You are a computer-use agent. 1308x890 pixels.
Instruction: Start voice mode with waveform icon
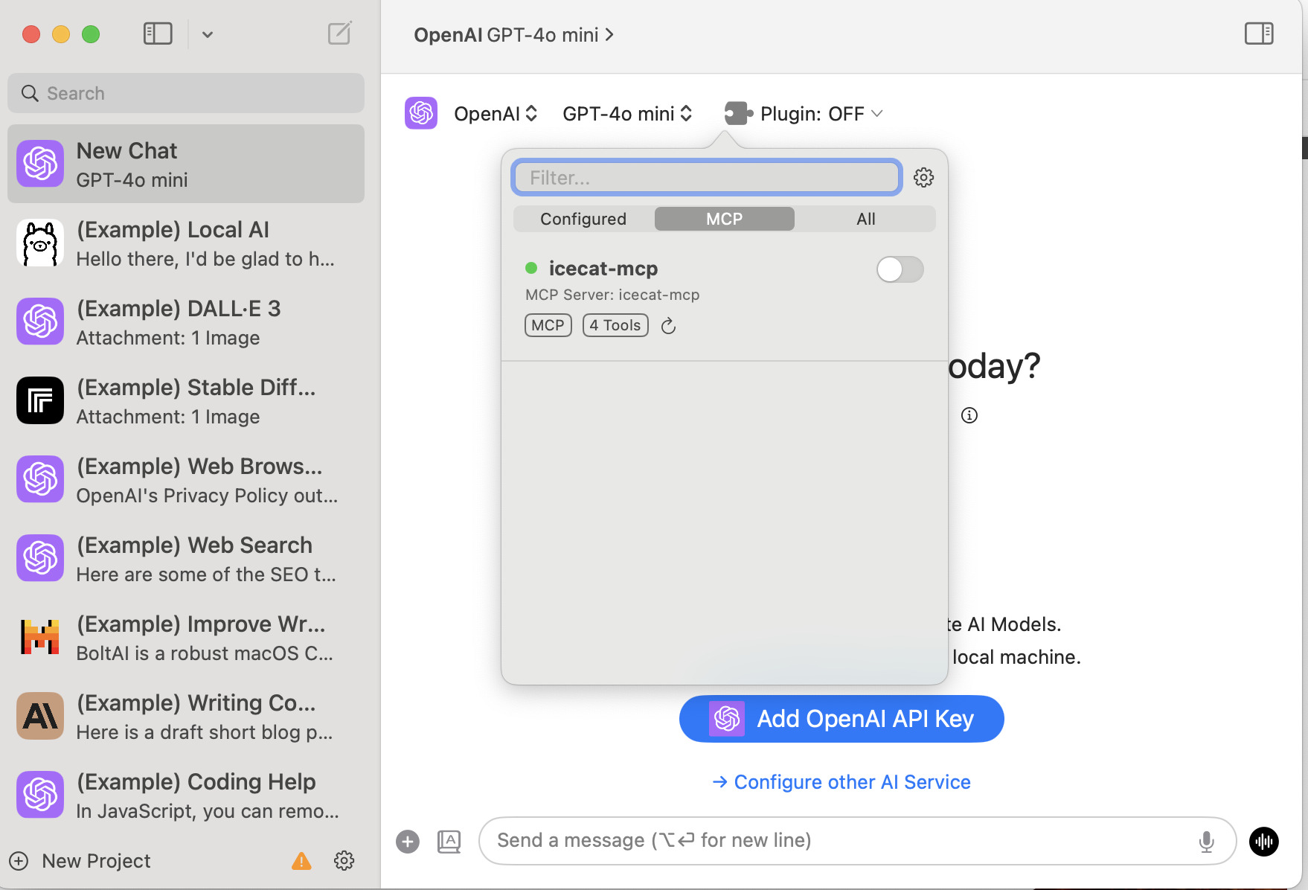coord(1263,842)
